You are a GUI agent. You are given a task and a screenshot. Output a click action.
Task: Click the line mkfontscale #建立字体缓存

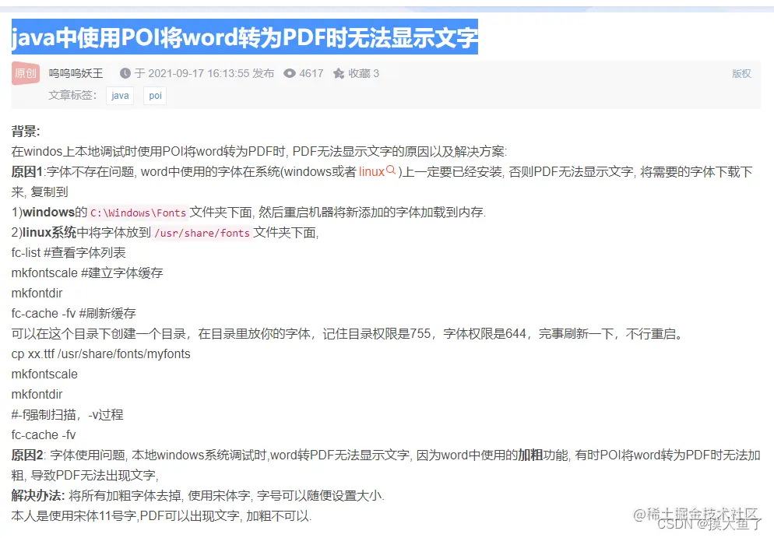tap(87, 273)
